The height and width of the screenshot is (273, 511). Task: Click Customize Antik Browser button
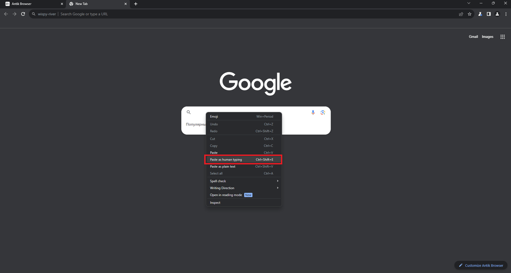[x=481, y=266]
